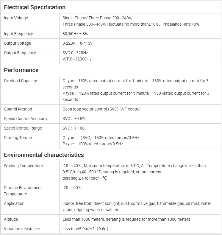This screenshot has width=222, height=235.
Task: Click the Storage Environment Temperature label
Action: point(23,191)
